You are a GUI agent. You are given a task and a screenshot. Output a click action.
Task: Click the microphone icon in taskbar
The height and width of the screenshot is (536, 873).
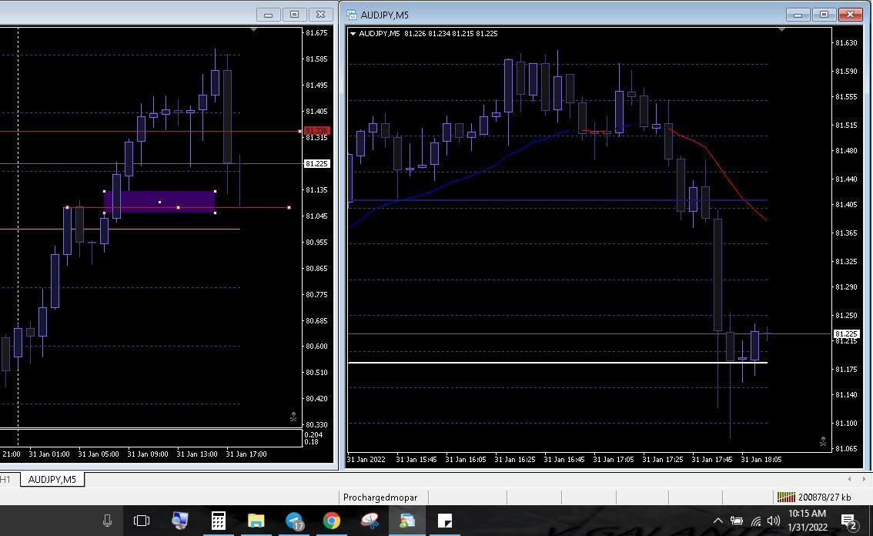(x=107, y=521)
